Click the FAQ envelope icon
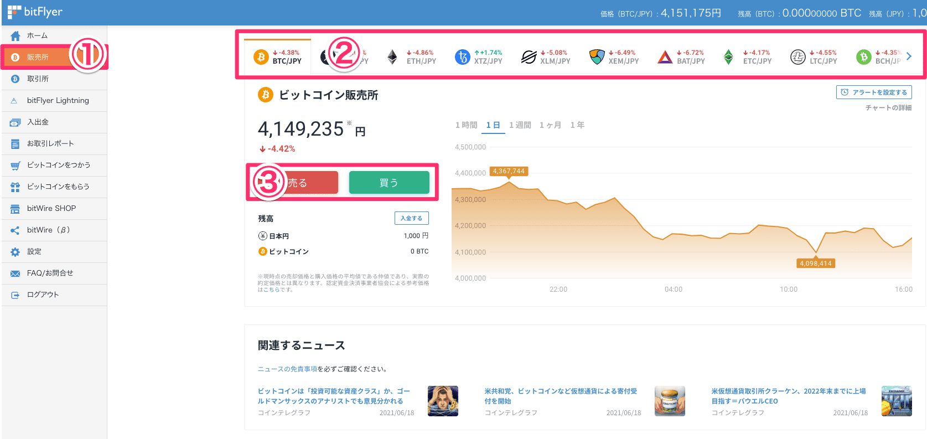Screen dimensions: 927x439 pyautogui.click(x=15, y=273)
